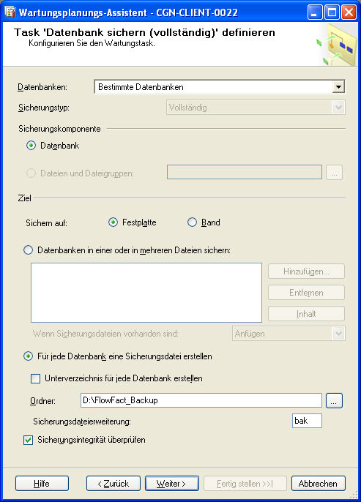Go back with the Zurück button
Image resolution: width=361 pixels, height=502 pixels.
click(x=113, y=484)
